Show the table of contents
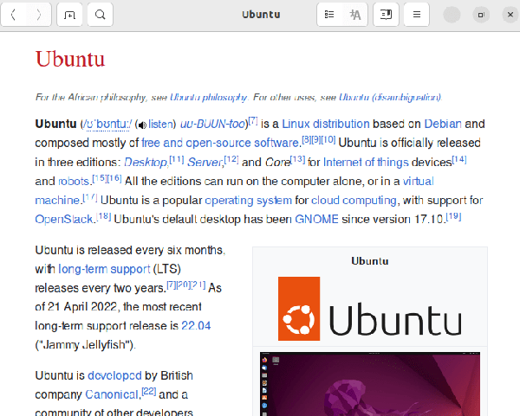 329,15
